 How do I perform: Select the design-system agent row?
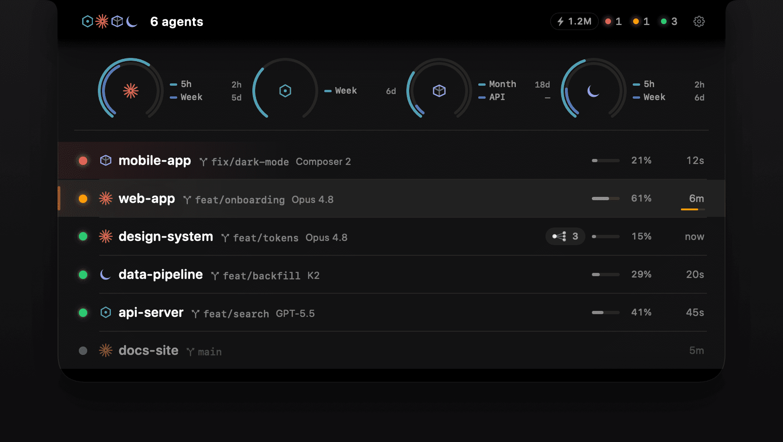pyautogui.click(x=391, y=237)
